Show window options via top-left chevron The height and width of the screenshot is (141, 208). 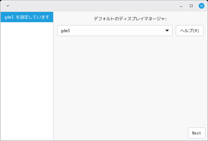point(8,6)
